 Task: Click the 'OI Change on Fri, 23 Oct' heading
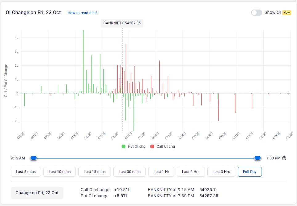(33, 13)
